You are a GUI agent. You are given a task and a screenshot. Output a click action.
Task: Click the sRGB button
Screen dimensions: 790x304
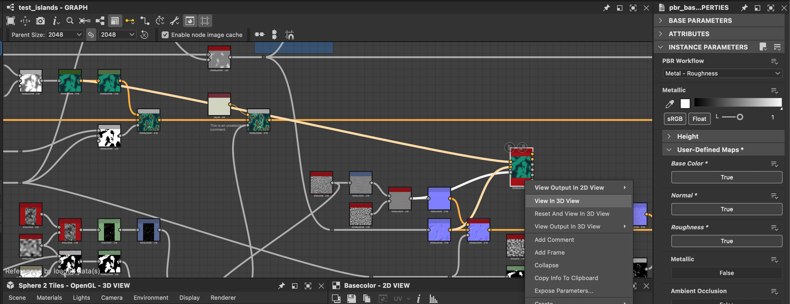[675, 119]
